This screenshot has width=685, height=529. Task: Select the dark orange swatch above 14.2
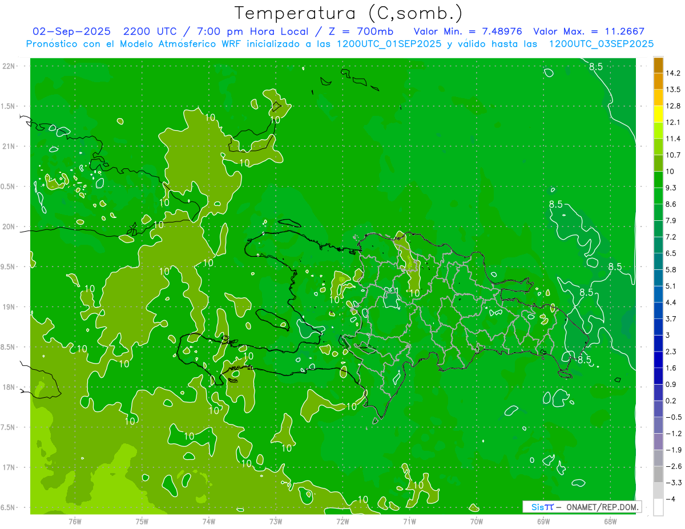pos(658,65)
